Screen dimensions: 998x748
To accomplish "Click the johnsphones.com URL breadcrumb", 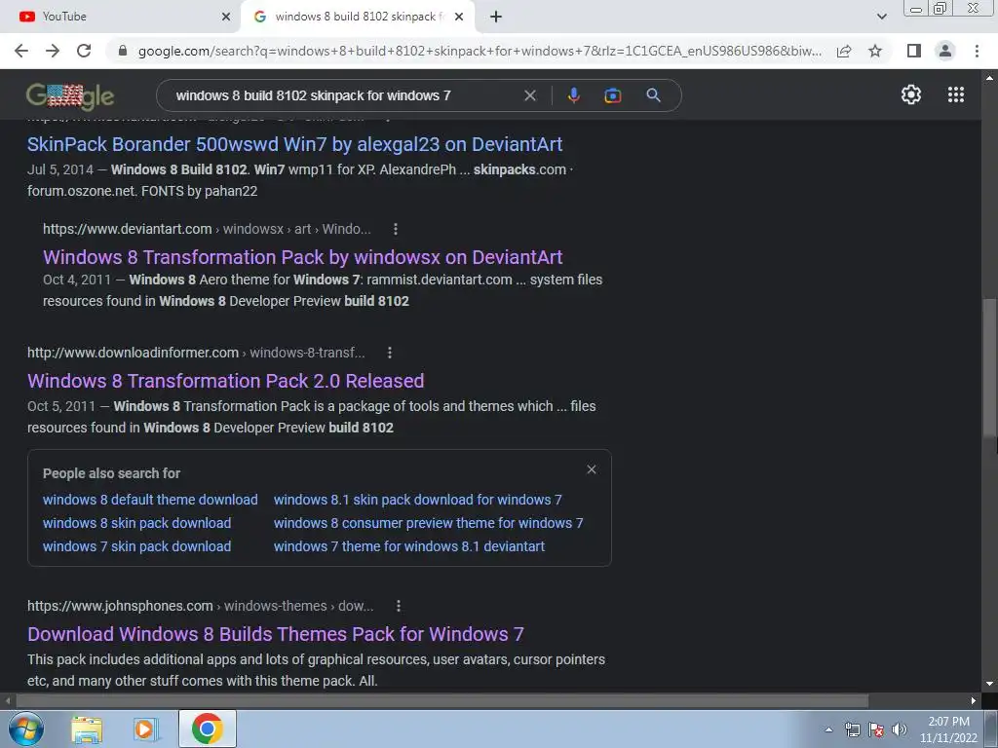I will tap(201, 606).
